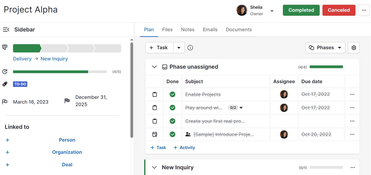Mark the project as Completed
371x175 pixels.
coord(301,10)
